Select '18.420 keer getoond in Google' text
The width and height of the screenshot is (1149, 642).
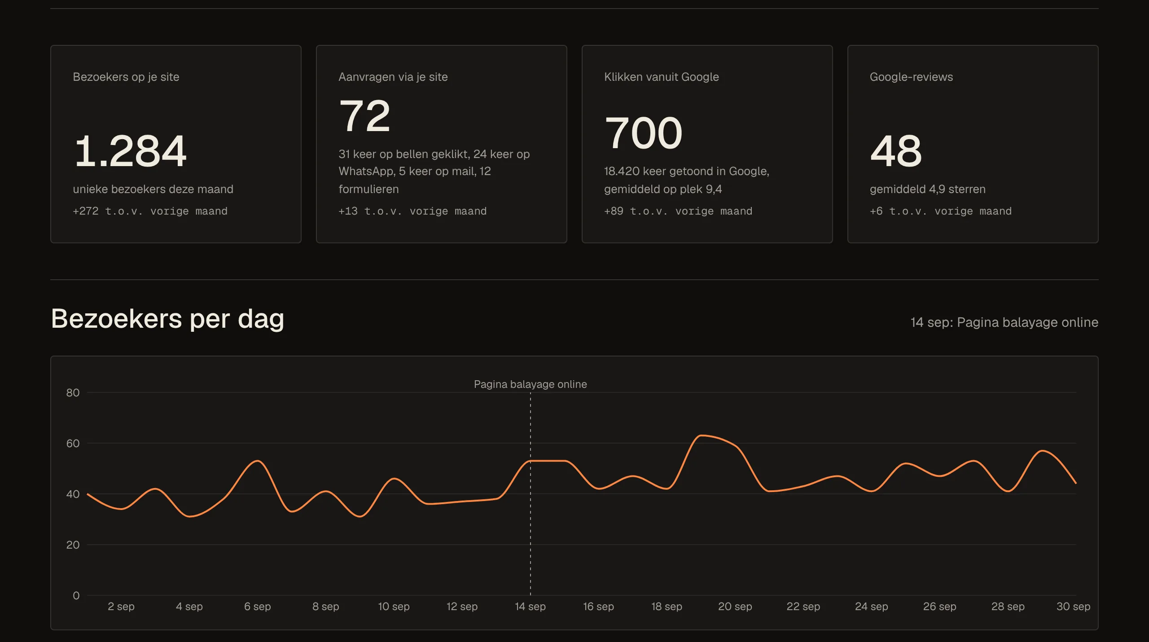click(687, 171)
